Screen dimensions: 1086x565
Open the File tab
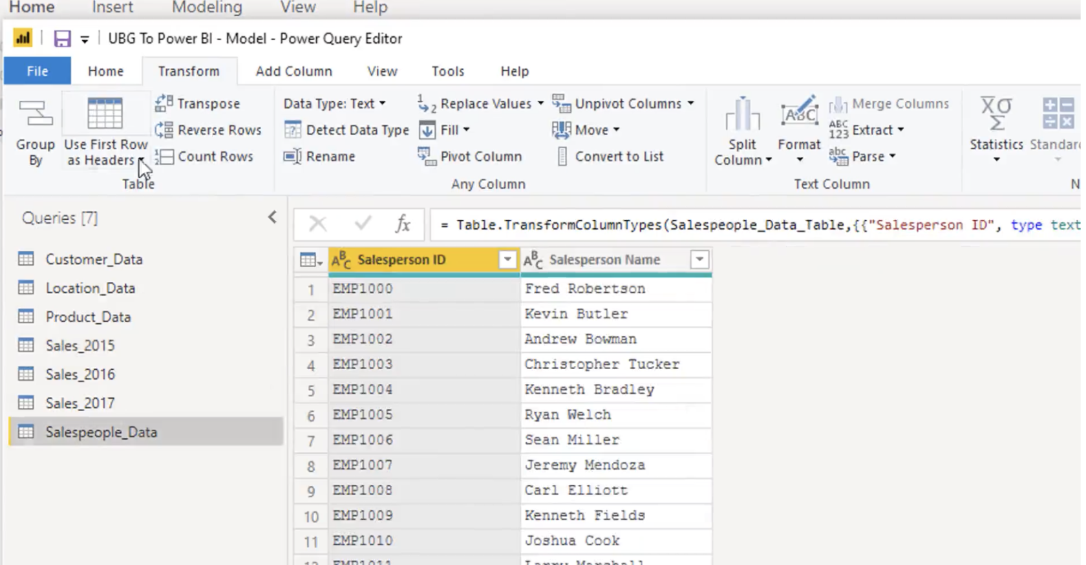[37, 71]
